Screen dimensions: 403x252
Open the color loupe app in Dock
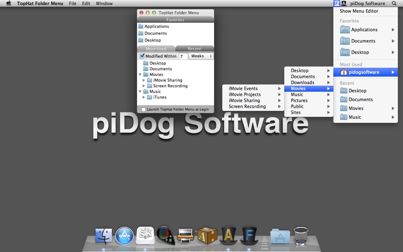[166, 235]
